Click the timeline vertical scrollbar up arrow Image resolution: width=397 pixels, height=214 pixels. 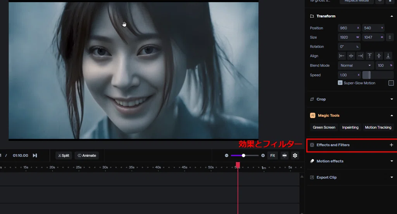(302, 176)
